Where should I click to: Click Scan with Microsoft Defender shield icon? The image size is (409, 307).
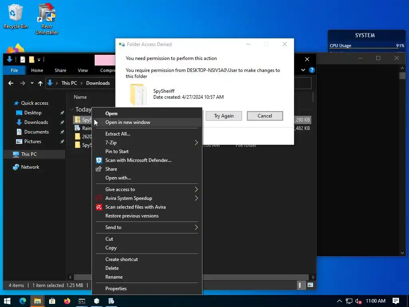click(99, 160)
